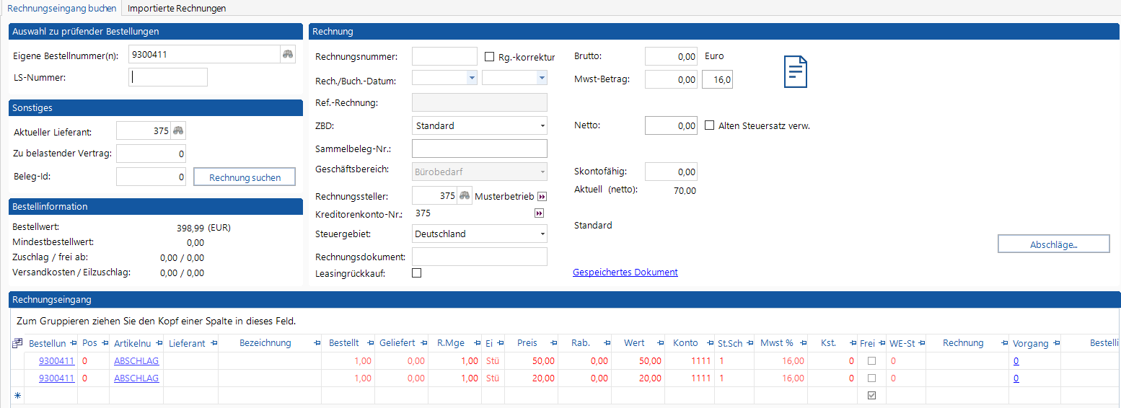This screenshot has height=408, width=1121.
Task: Pin the Preis column via its pin icon
Action: [x=554, y=344]
